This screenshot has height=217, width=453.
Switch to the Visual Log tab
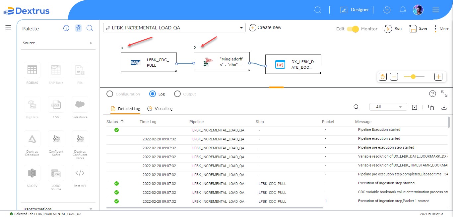click(x=160, y=109)
